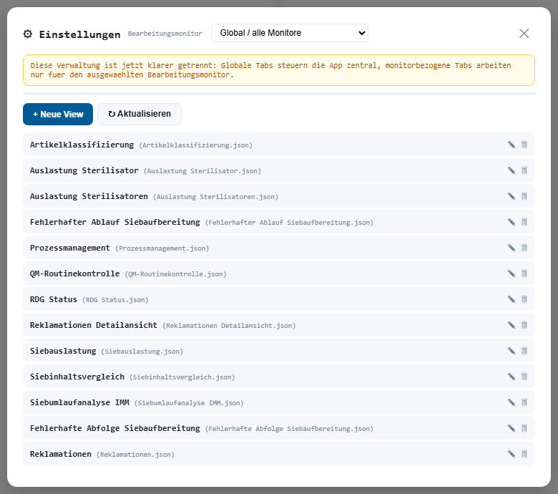Edit the Auslastung Sterilisatoren view
558x494 pixels.
pos(511,196)
